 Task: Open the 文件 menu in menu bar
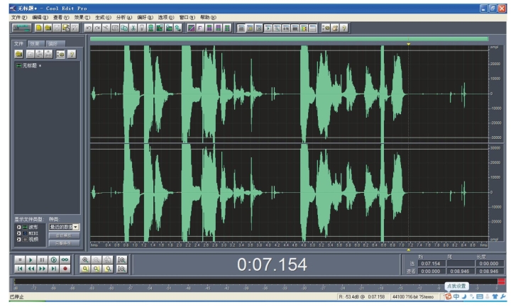19,16
